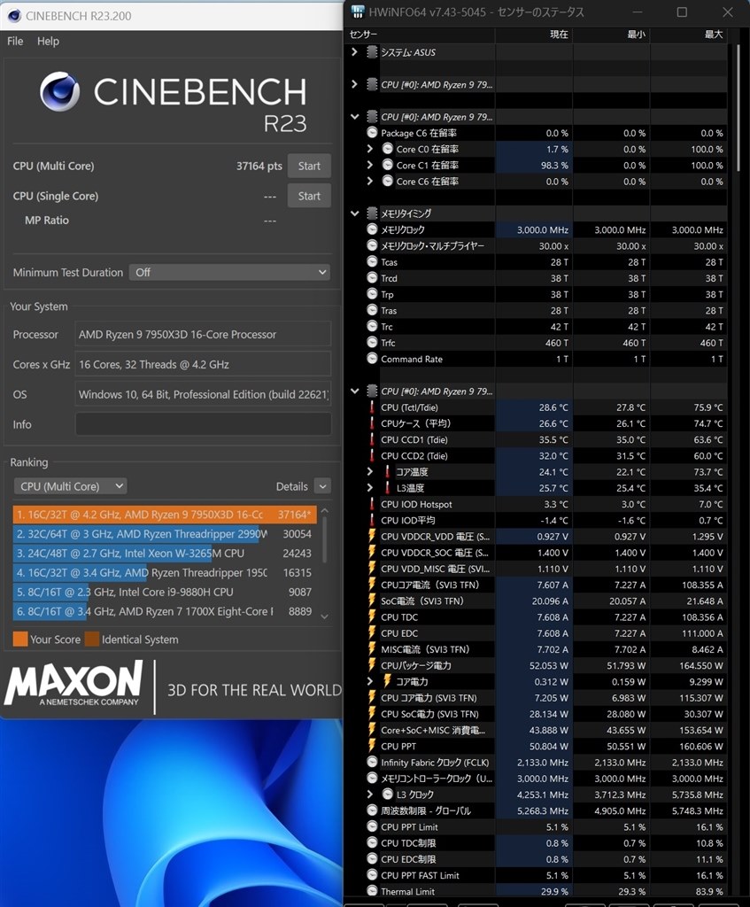Click the clock icon beside Tcas

(373, 262)
